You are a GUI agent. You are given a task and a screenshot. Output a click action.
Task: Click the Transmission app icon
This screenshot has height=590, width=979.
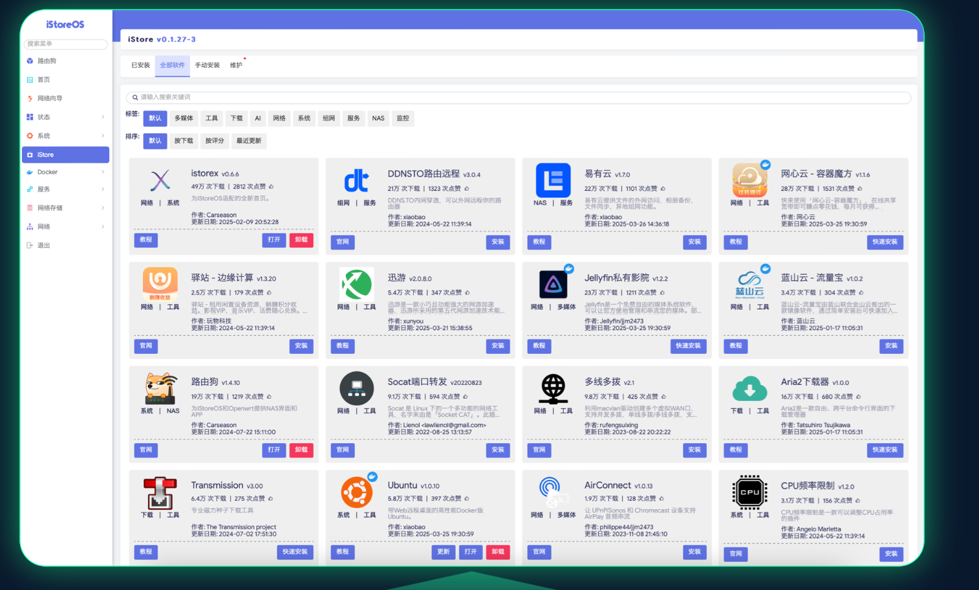click(160, 493)
